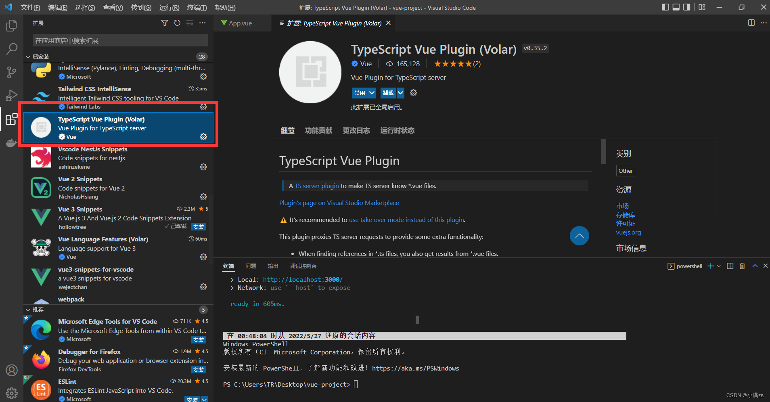Open the Docker view in activity bar
The height and width of the screenshot is (402, 770).
tap(12, 142)
